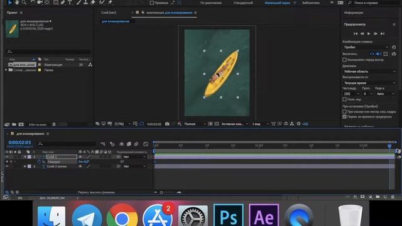Select the Selection arrow tool

tap(10, 3)
